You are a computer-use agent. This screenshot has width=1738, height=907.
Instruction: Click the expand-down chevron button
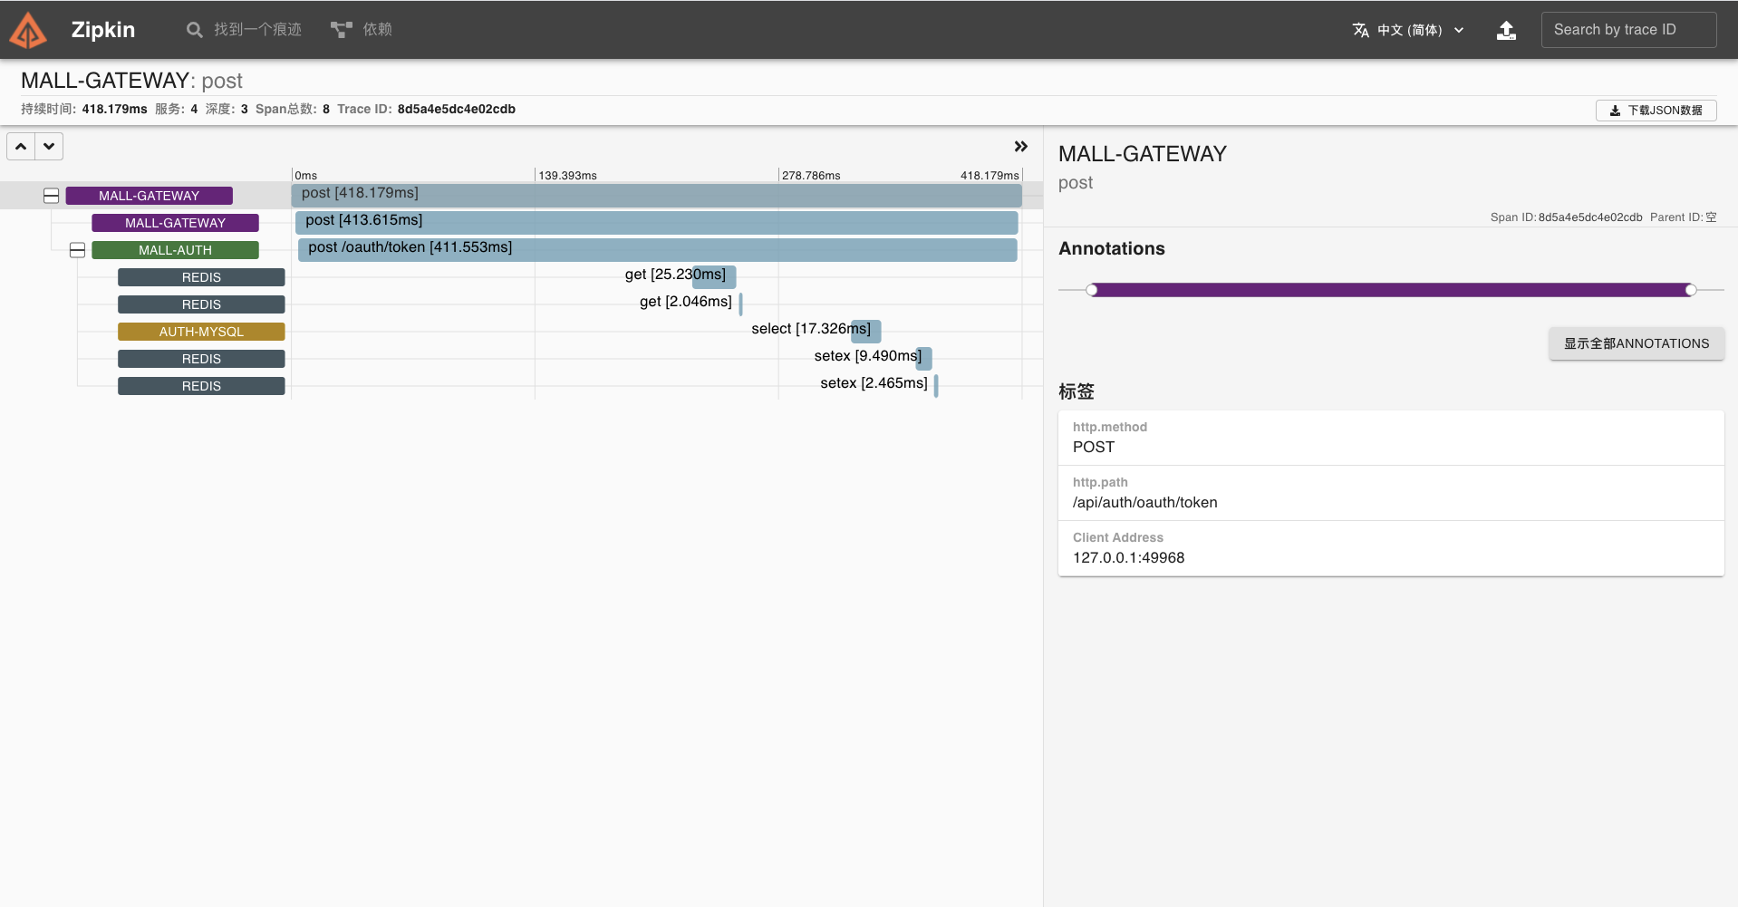click(x=49, y=146)
